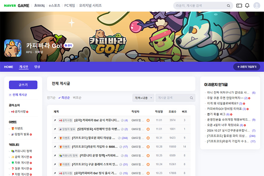Sort posts by 인기순
The image size is (264, 176).
tap(51, 98)
